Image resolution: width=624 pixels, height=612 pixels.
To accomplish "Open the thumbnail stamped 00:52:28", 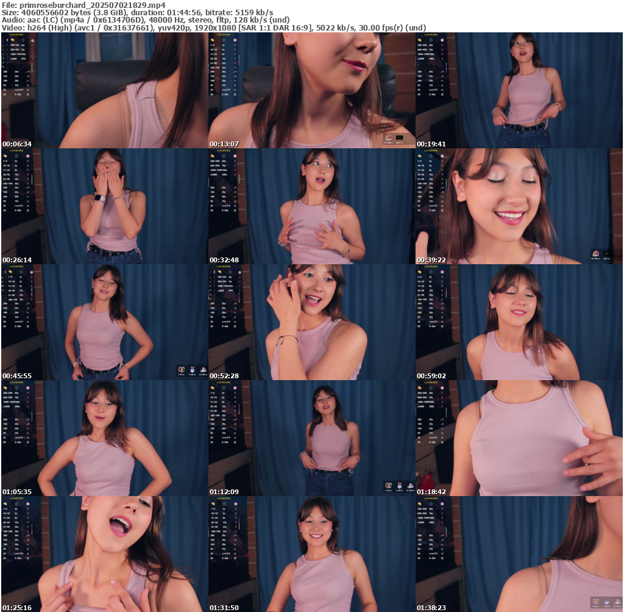I will tap(312, 322).
